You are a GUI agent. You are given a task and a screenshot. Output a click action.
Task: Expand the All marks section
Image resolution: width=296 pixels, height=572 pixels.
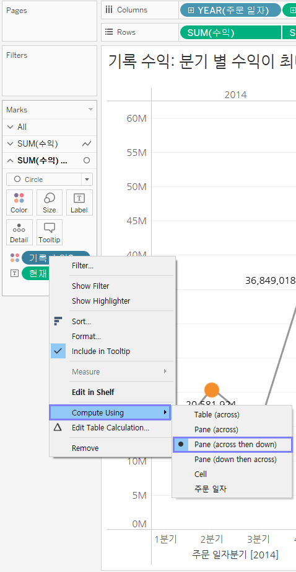10,127
